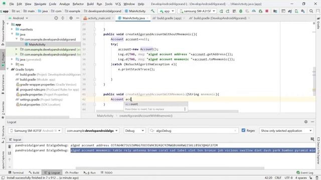
Task: Open the AVD Manager icon
Action: 296,11
